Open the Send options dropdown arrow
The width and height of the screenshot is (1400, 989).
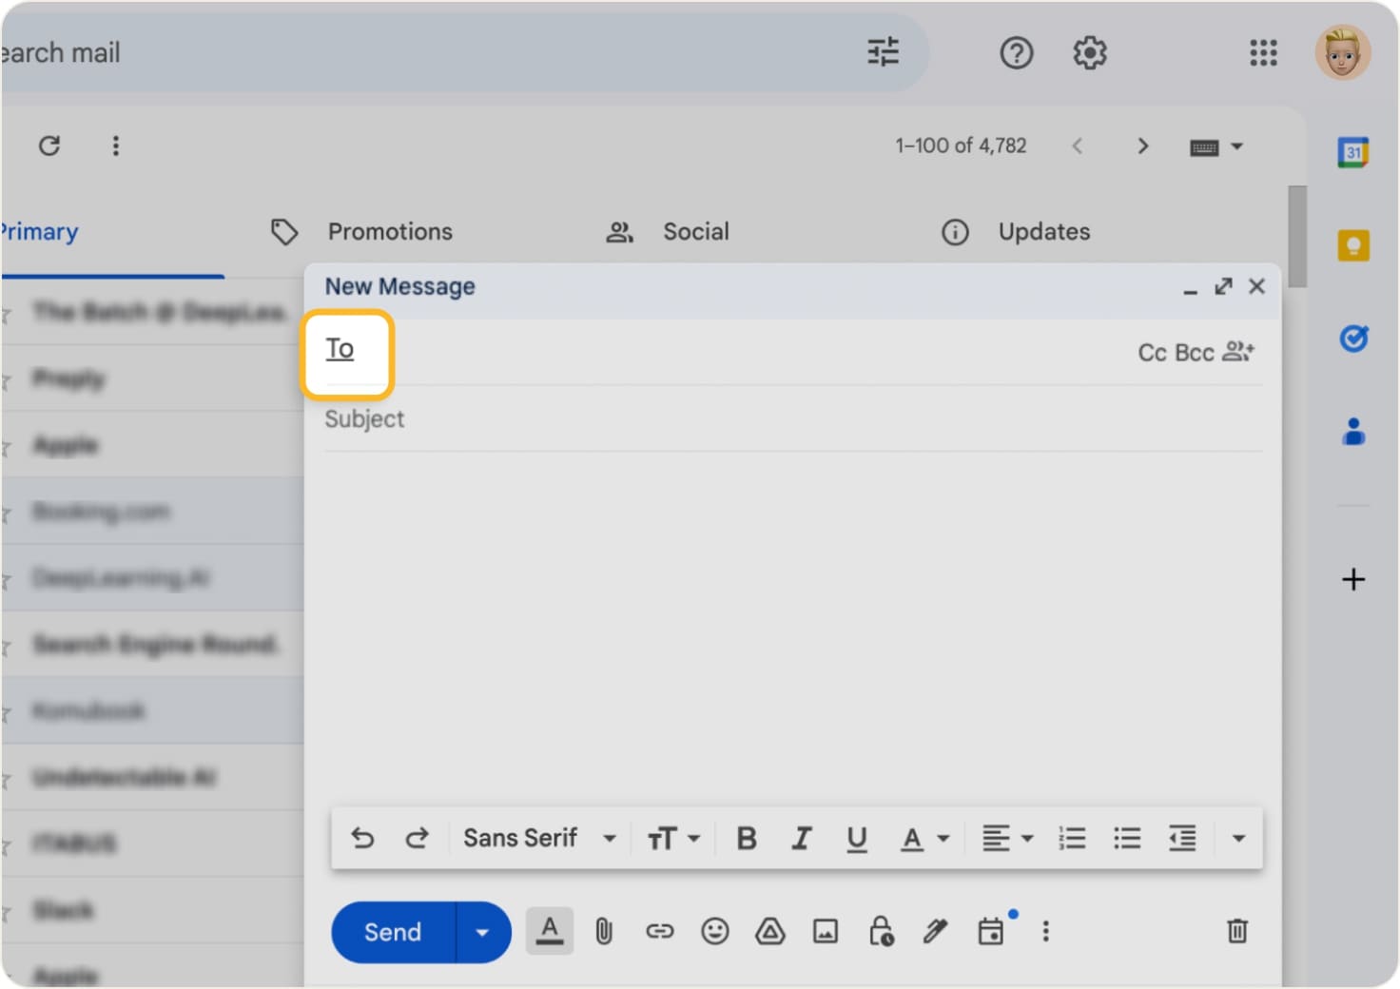pyautogui.click(x=482, y=932)
